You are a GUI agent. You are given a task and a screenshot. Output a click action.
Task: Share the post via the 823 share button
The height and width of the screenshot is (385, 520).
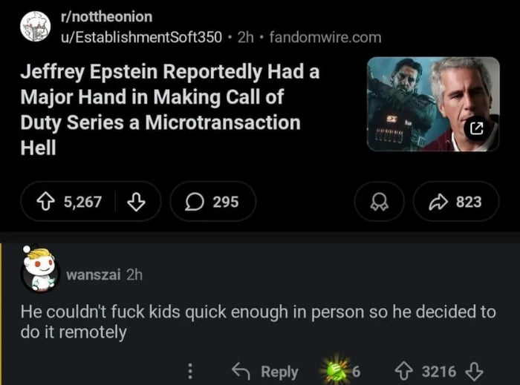(457, 202)
